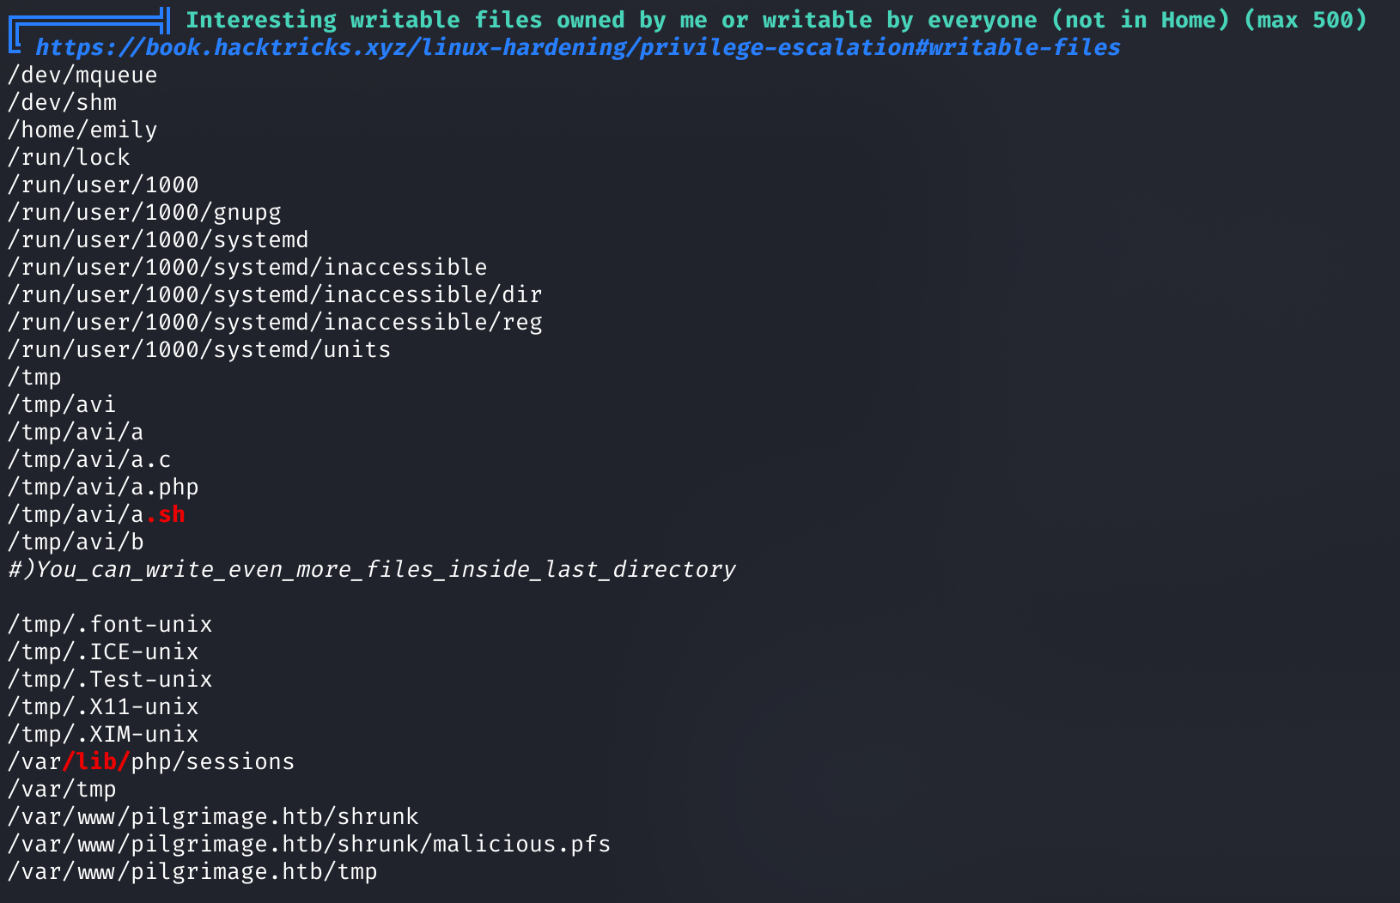The height and width of the screenshot is (903, 1400).
Task: Click the /tmp/.X11-unix path
Action: pos(103,706)
